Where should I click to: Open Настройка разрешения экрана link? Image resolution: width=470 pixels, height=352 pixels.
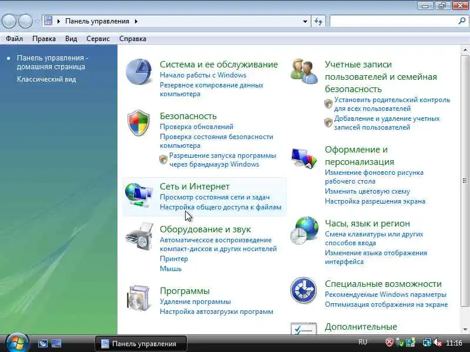[x=375, y=201]
